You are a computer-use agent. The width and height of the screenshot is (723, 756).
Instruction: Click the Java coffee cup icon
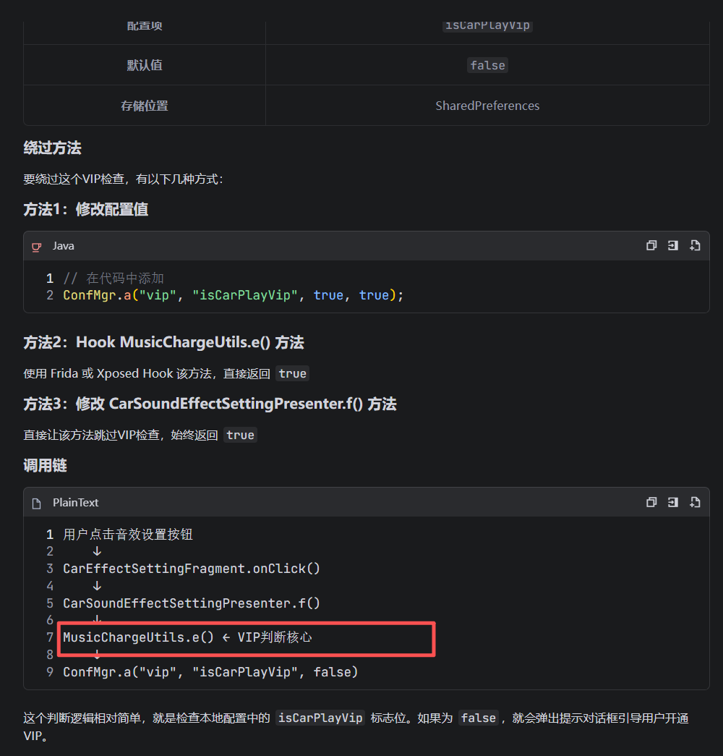click(37, 247)
